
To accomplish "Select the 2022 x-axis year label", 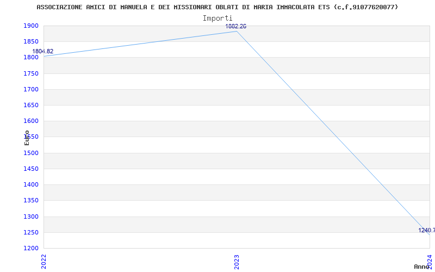I will pos(44,262).
